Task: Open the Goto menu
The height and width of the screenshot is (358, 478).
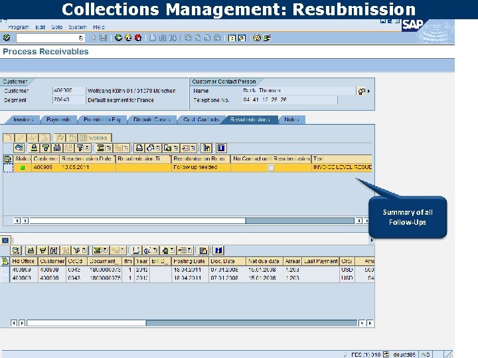Action: point(56,27)
